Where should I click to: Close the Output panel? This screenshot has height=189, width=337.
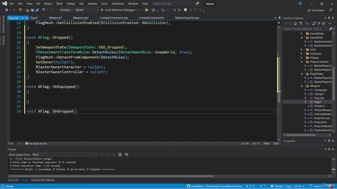tap(333, 149)
